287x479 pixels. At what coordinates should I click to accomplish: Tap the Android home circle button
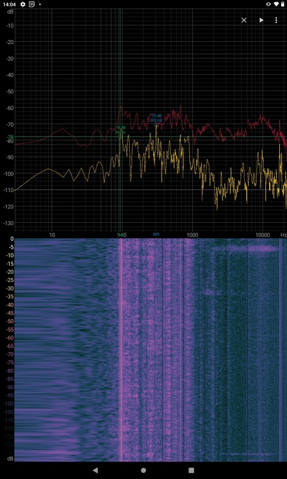coord(143,470)
